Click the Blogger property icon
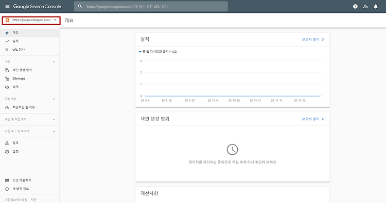The height and width of the screenshot is (203, 386). coord(7,20)
